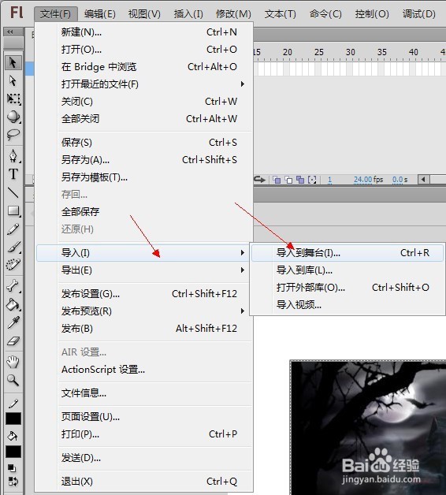446x495 pixels.
Task: Select the Lasso tool
Action: 13,135
